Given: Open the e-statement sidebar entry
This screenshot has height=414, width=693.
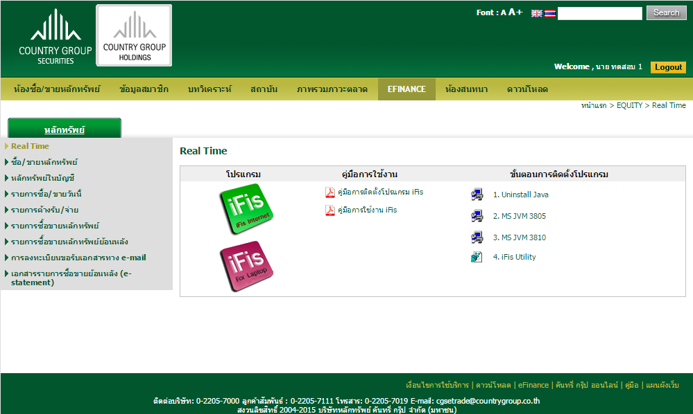Looking at the screenshot, I should [x=71, y=278].
